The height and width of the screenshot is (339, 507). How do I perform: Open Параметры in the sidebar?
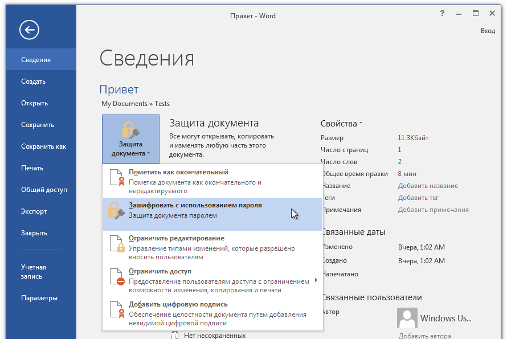pyautogui.click(x=41, y=298)
